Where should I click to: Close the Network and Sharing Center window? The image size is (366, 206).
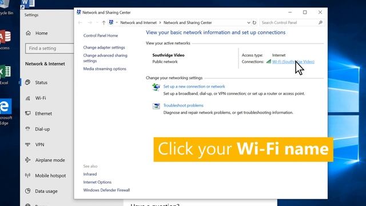coord(320,12)
